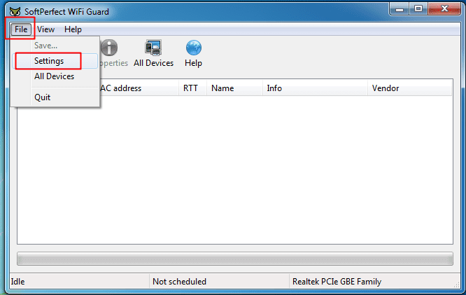The height and width of the screenshot is (295, 466).
Task: Maximize the WiFi Guard window
Action: point(418,9)
